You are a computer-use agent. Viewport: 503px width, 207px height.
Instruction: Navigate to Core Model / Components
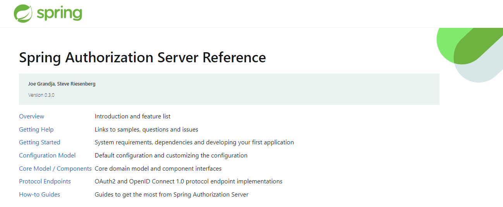[x=55, y=169]
